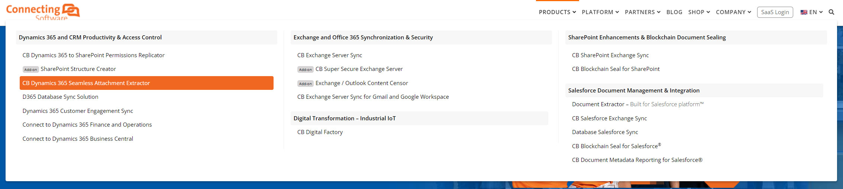Screen dimensions: 843x189
Task: Open D365 Database Sync Solution
Action: click(x=60, y=97)
